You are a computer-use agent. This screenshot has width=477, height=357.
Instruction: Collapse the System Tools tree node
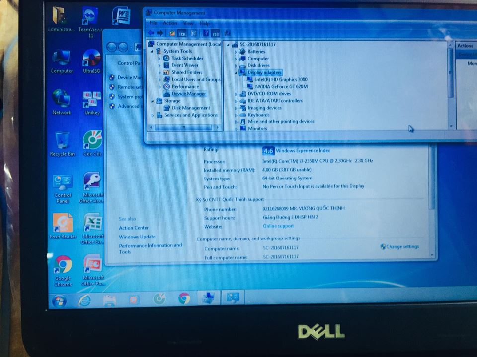click(152, 51)
